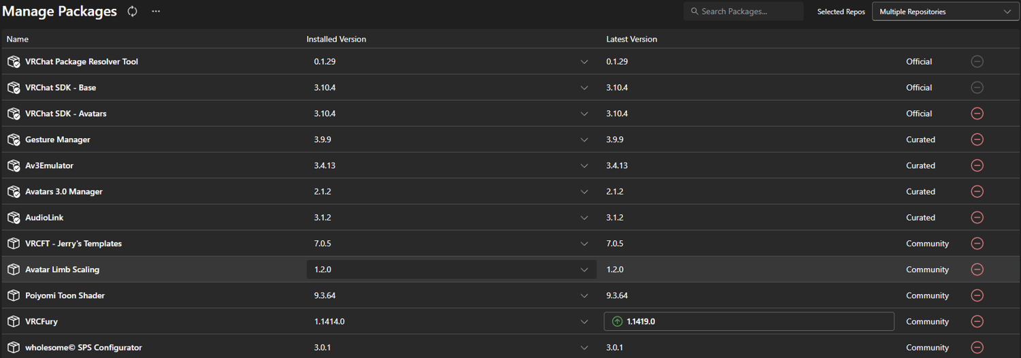
Task: Click the Search Packages input field
Action: click(x=744, y=12)
